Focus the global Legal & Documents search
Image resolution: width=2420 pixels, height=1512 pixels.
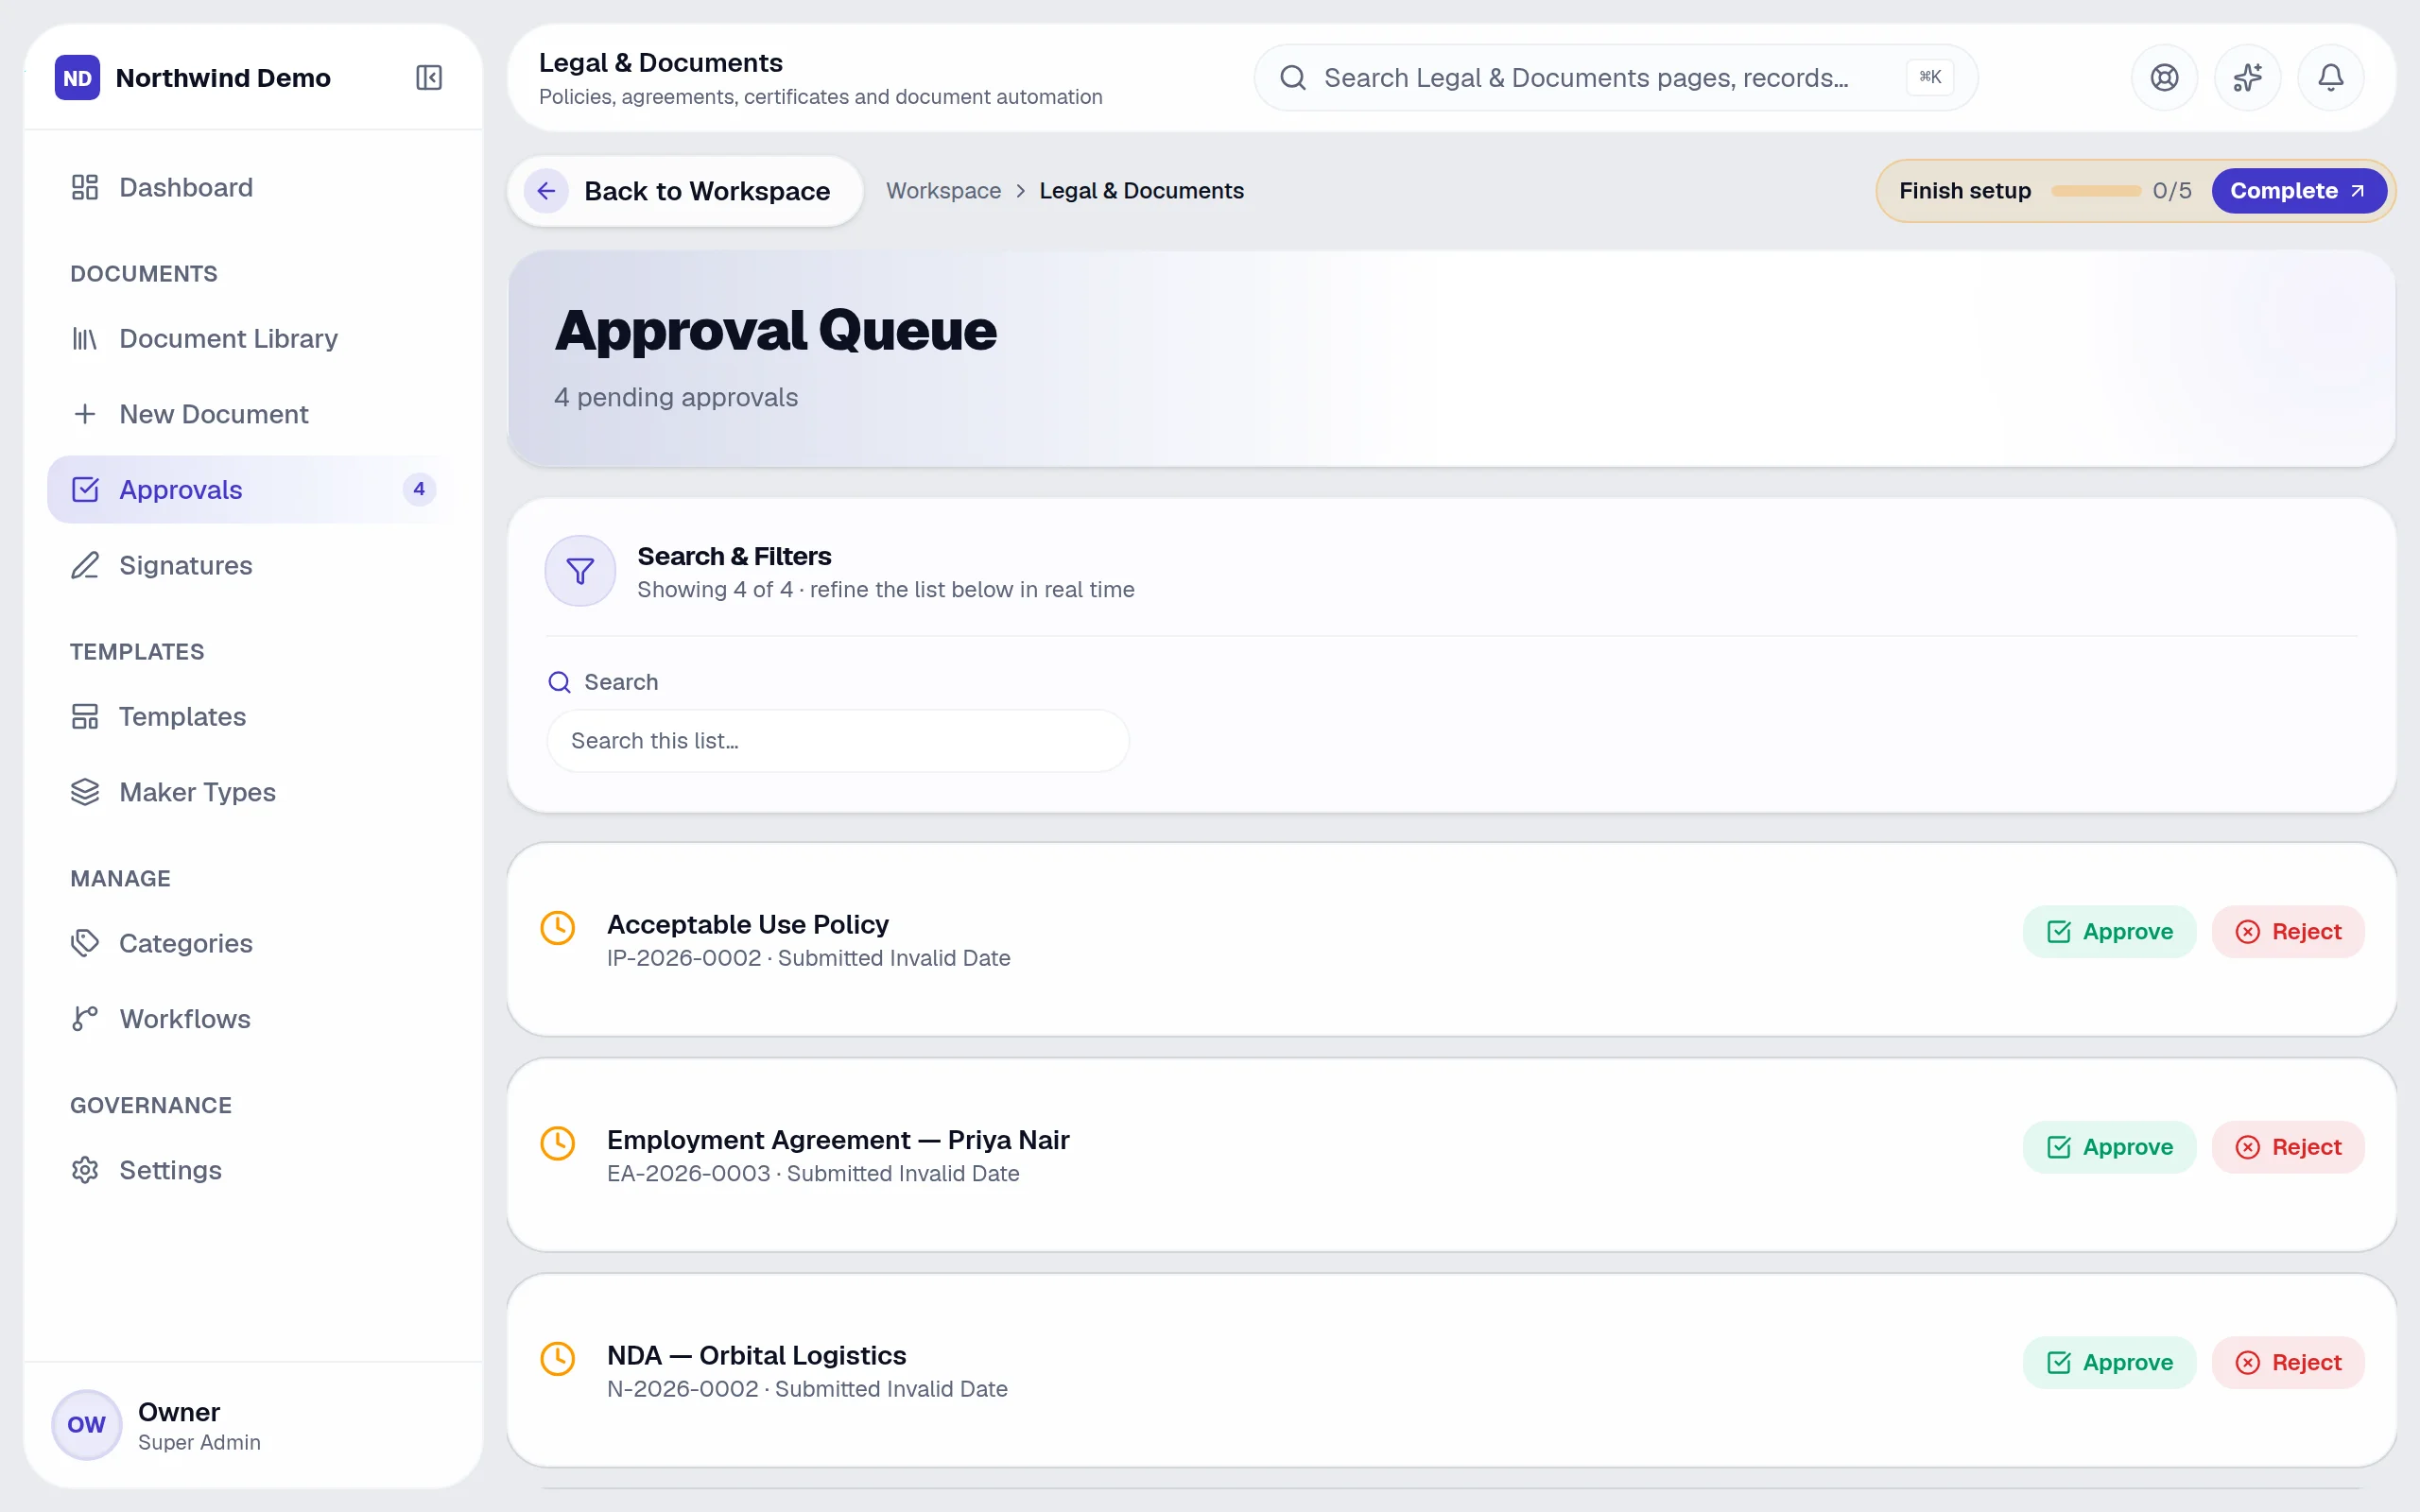pyautogui.click(x=1616, y=77)
